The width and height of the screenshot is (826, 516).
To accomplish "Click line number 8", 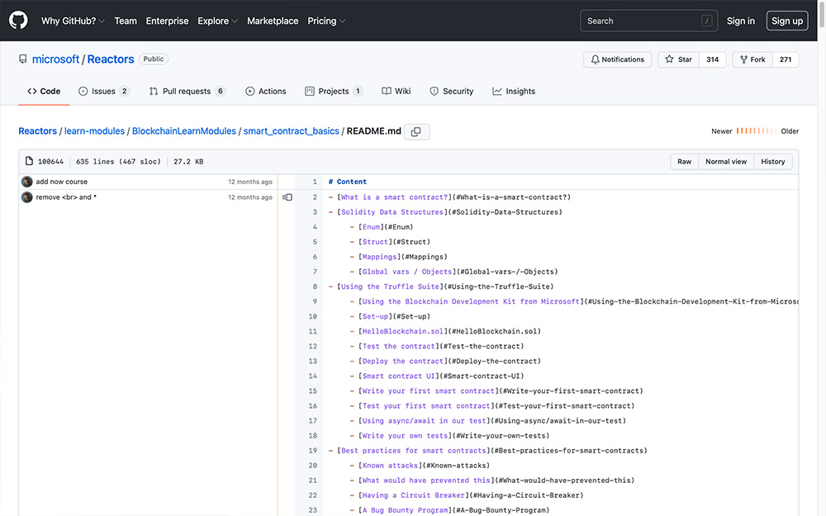I will pos(315,286).
